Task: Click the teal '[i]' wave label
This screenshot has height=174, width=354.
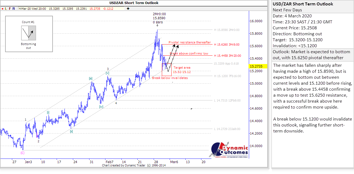Action: tap(48, 112)
